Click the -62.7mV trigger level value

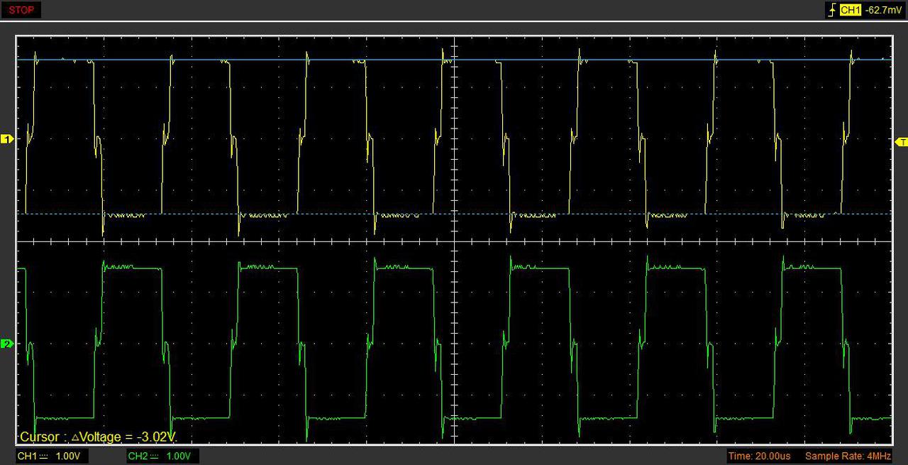click(x=883, y=10)
